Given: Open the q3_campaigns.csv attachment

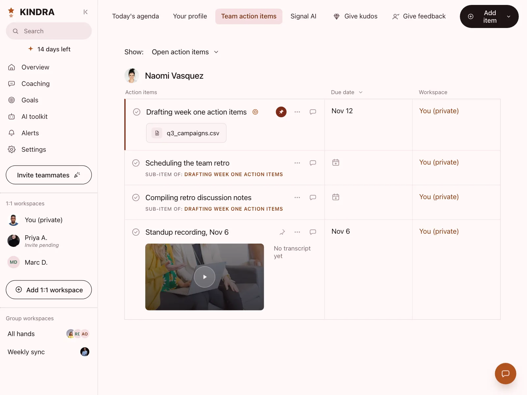Looking at the screenshot, I should click(x=186, y=133).
